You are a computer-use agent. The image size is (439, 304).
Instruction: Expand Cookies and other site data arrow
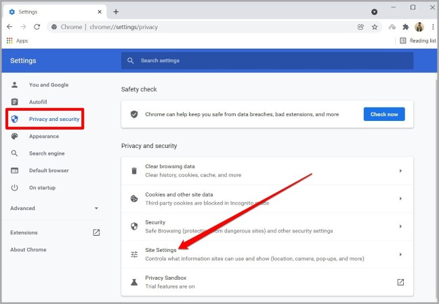(400, 199)
